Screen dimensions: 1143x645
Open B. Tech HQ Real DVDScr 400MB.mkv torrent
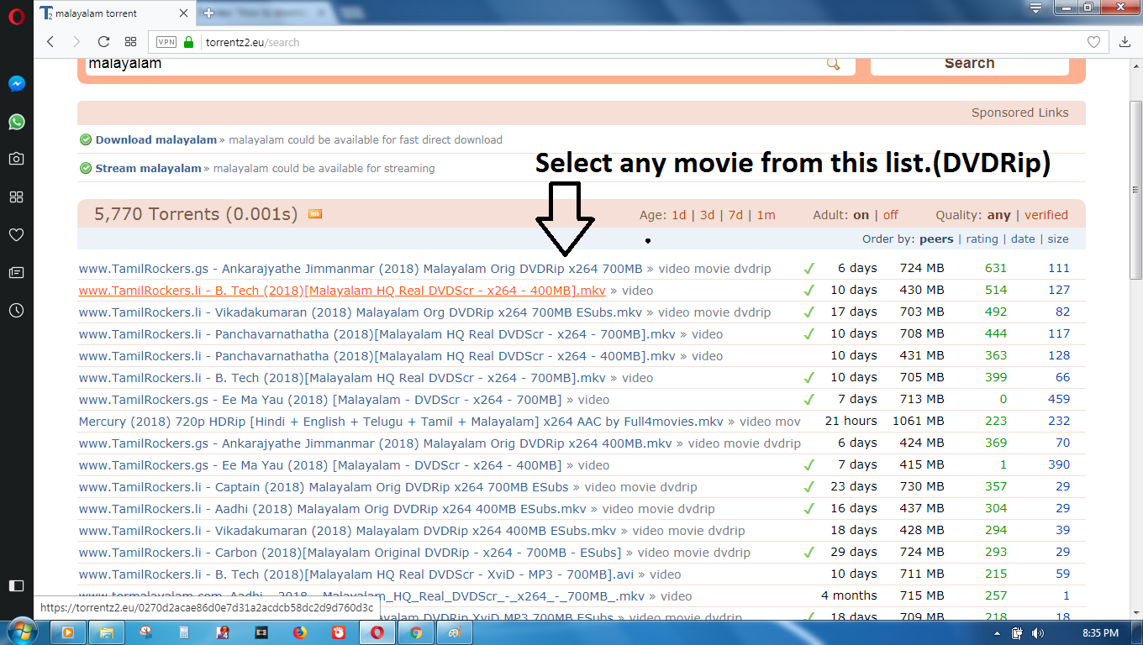click(x=342, y=291)
